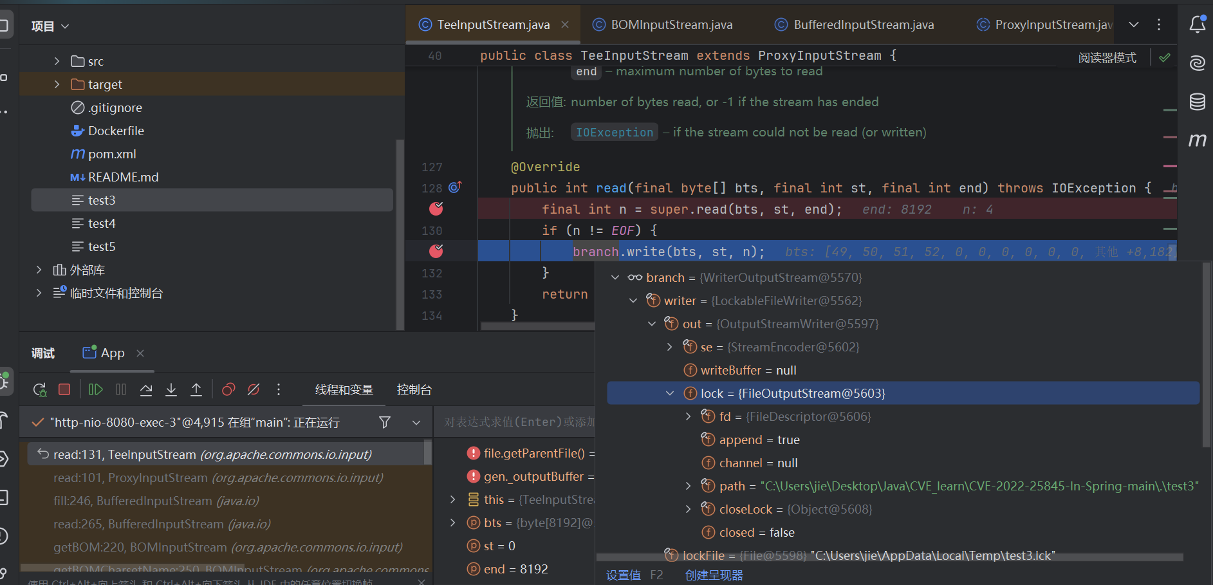
Task: Select fill:246 BufferedInputStream frame
Action: coord(156,501)
